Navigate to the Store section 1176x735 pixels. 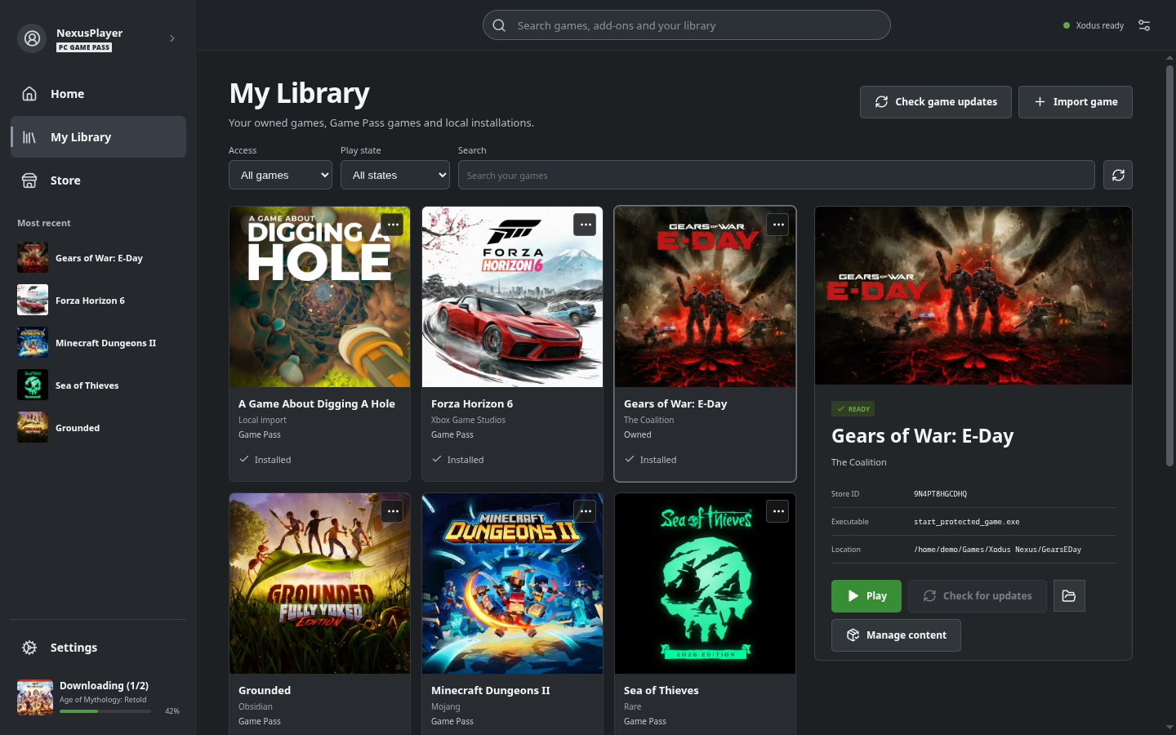click(x=98, y=180)
